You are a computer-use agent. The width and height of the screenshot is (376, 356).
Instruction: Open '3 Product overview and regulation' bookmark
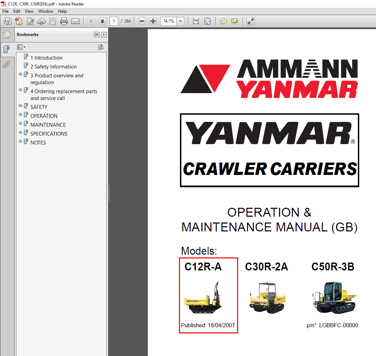click(x=57, y=79)
